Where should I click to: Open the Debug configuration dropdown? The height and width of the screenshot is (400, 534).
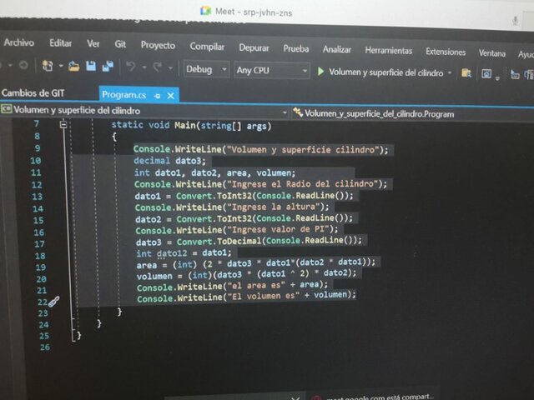[206, 69]
